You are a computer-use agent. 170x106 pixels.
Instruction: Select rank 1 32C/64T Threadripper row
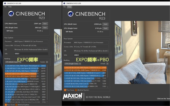[25, 66]
